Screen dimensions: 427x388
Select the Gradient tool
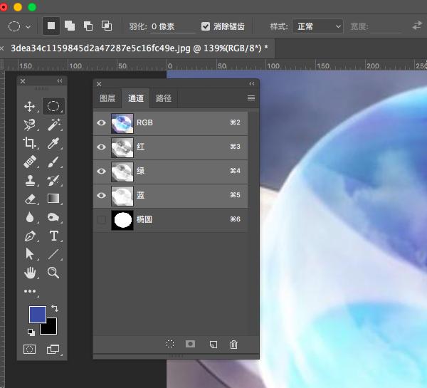[53, 199]
